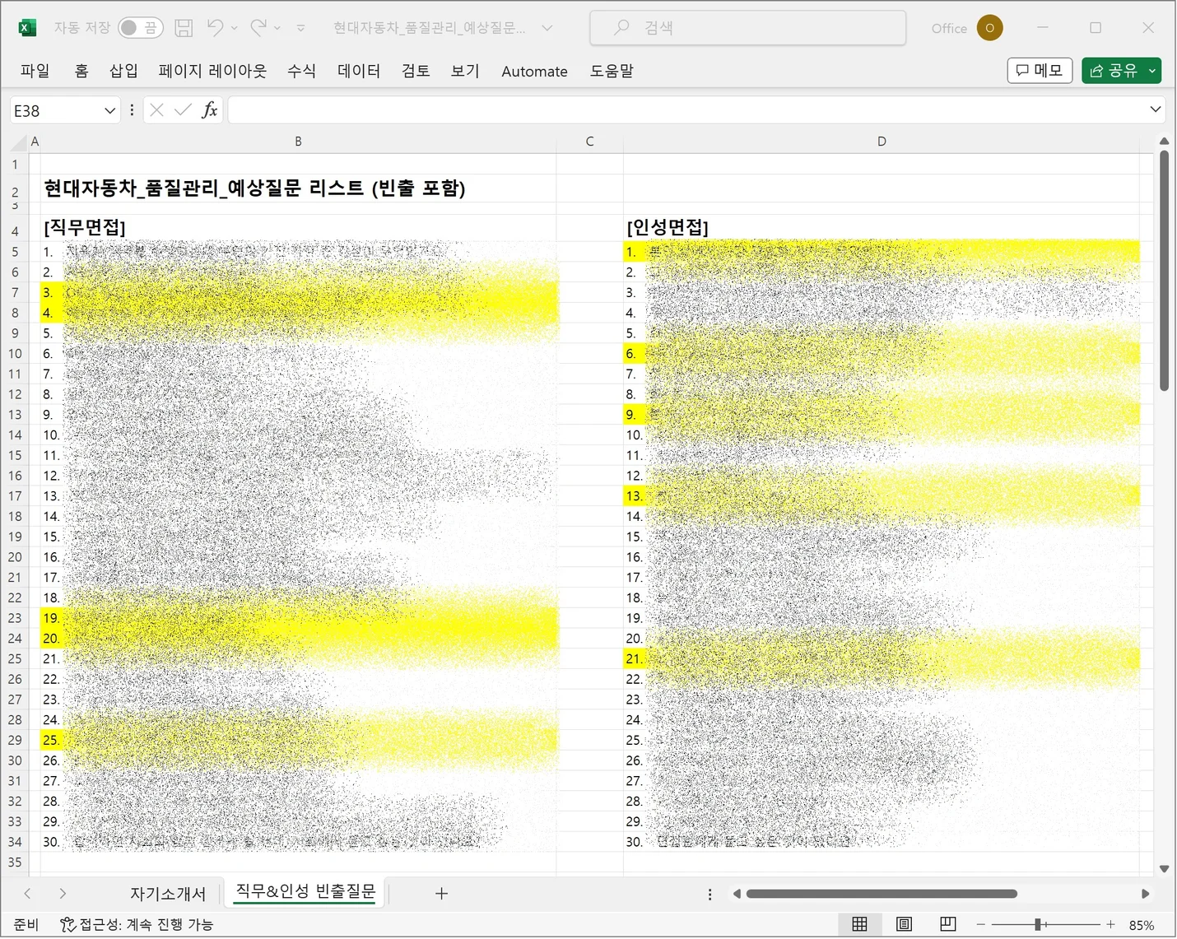Open the 보기 ribbon tab
Image resolution: width=1177 pixels, height=939 pixels.
[465, 71]
